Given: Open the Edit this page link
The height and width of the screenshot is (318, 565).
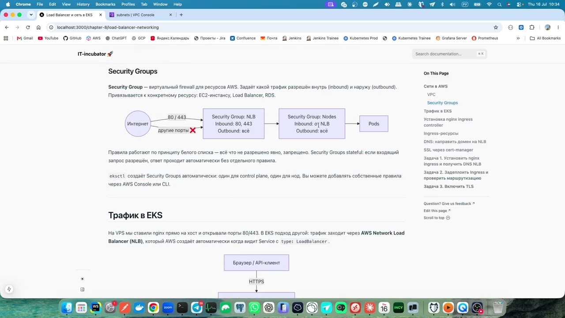Looking at the screenshot, I should 437,211.
